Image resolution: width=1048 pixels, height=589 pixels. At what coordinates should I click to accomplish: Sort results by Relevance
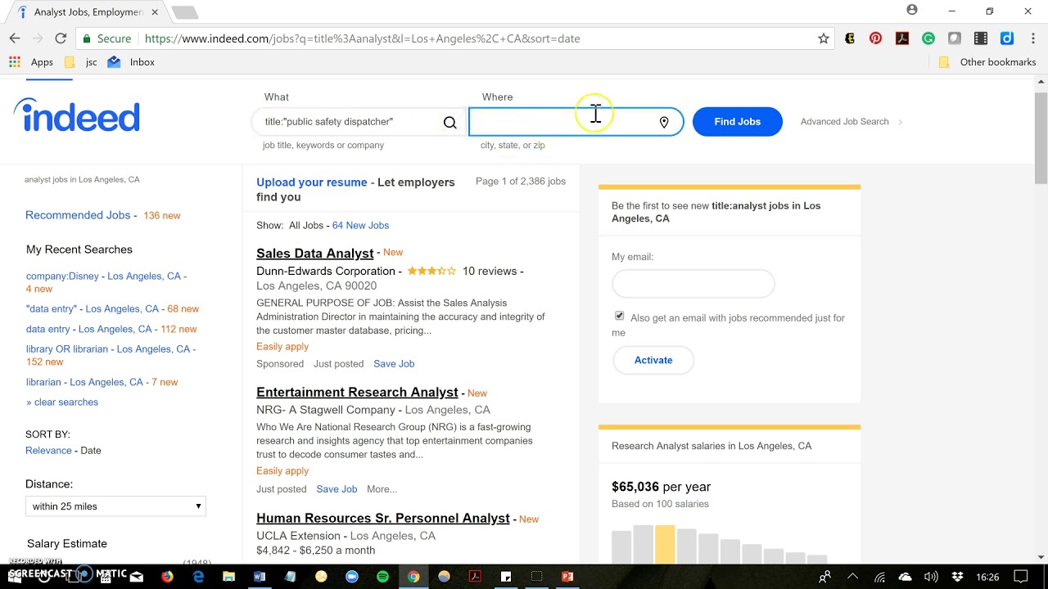[x=48, y=451]
